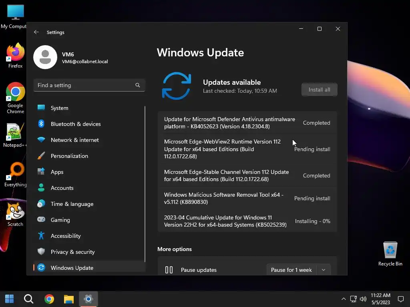
Task: Click the Personalization paintbrush icon
Action: tap(41, 156)
